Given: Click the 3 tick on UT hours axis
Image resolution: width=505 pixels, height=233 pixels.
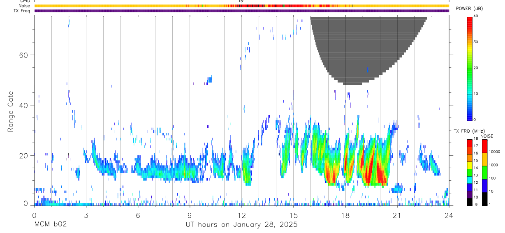Looking at the screenshot, I should tap(86, 215).
